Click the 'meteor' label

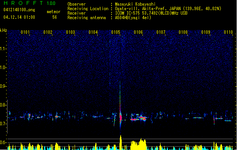click(54, 12)
